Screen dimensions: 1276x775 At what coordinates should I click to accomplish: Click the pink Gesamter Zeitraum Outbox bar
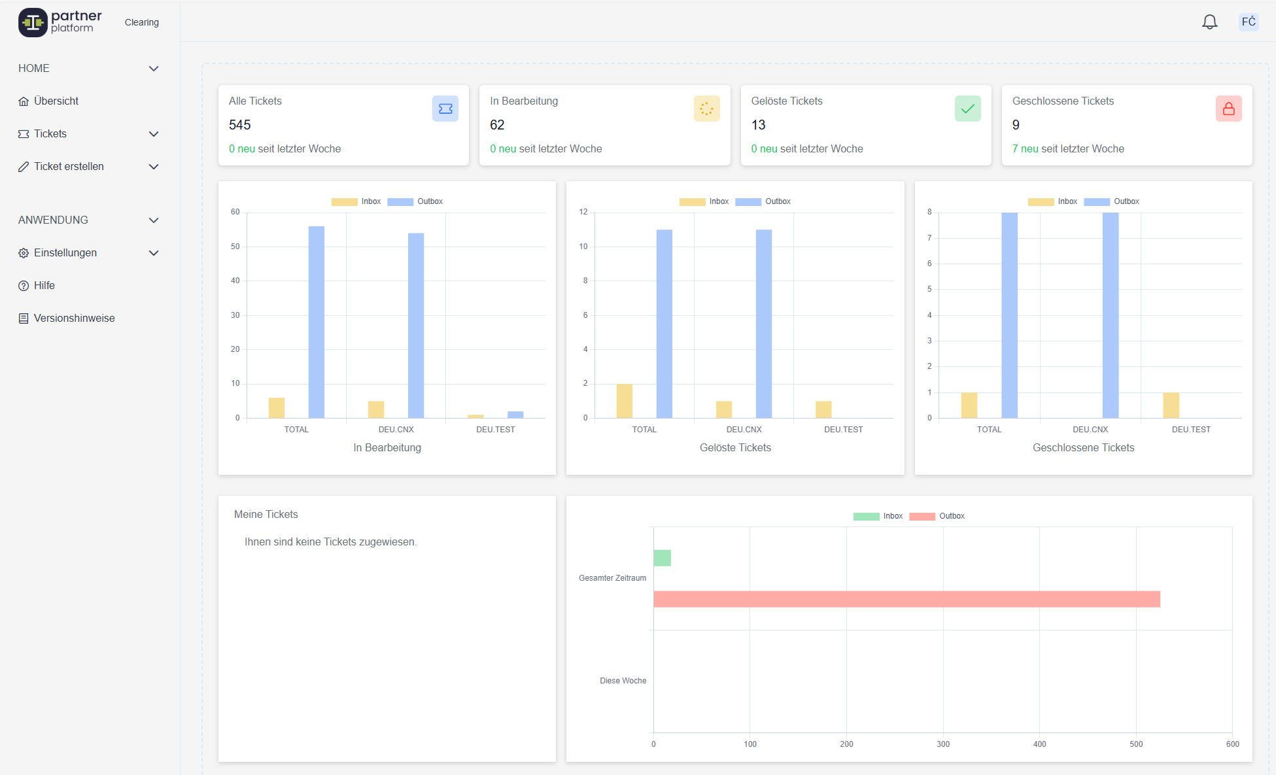(x=906, y=599)
